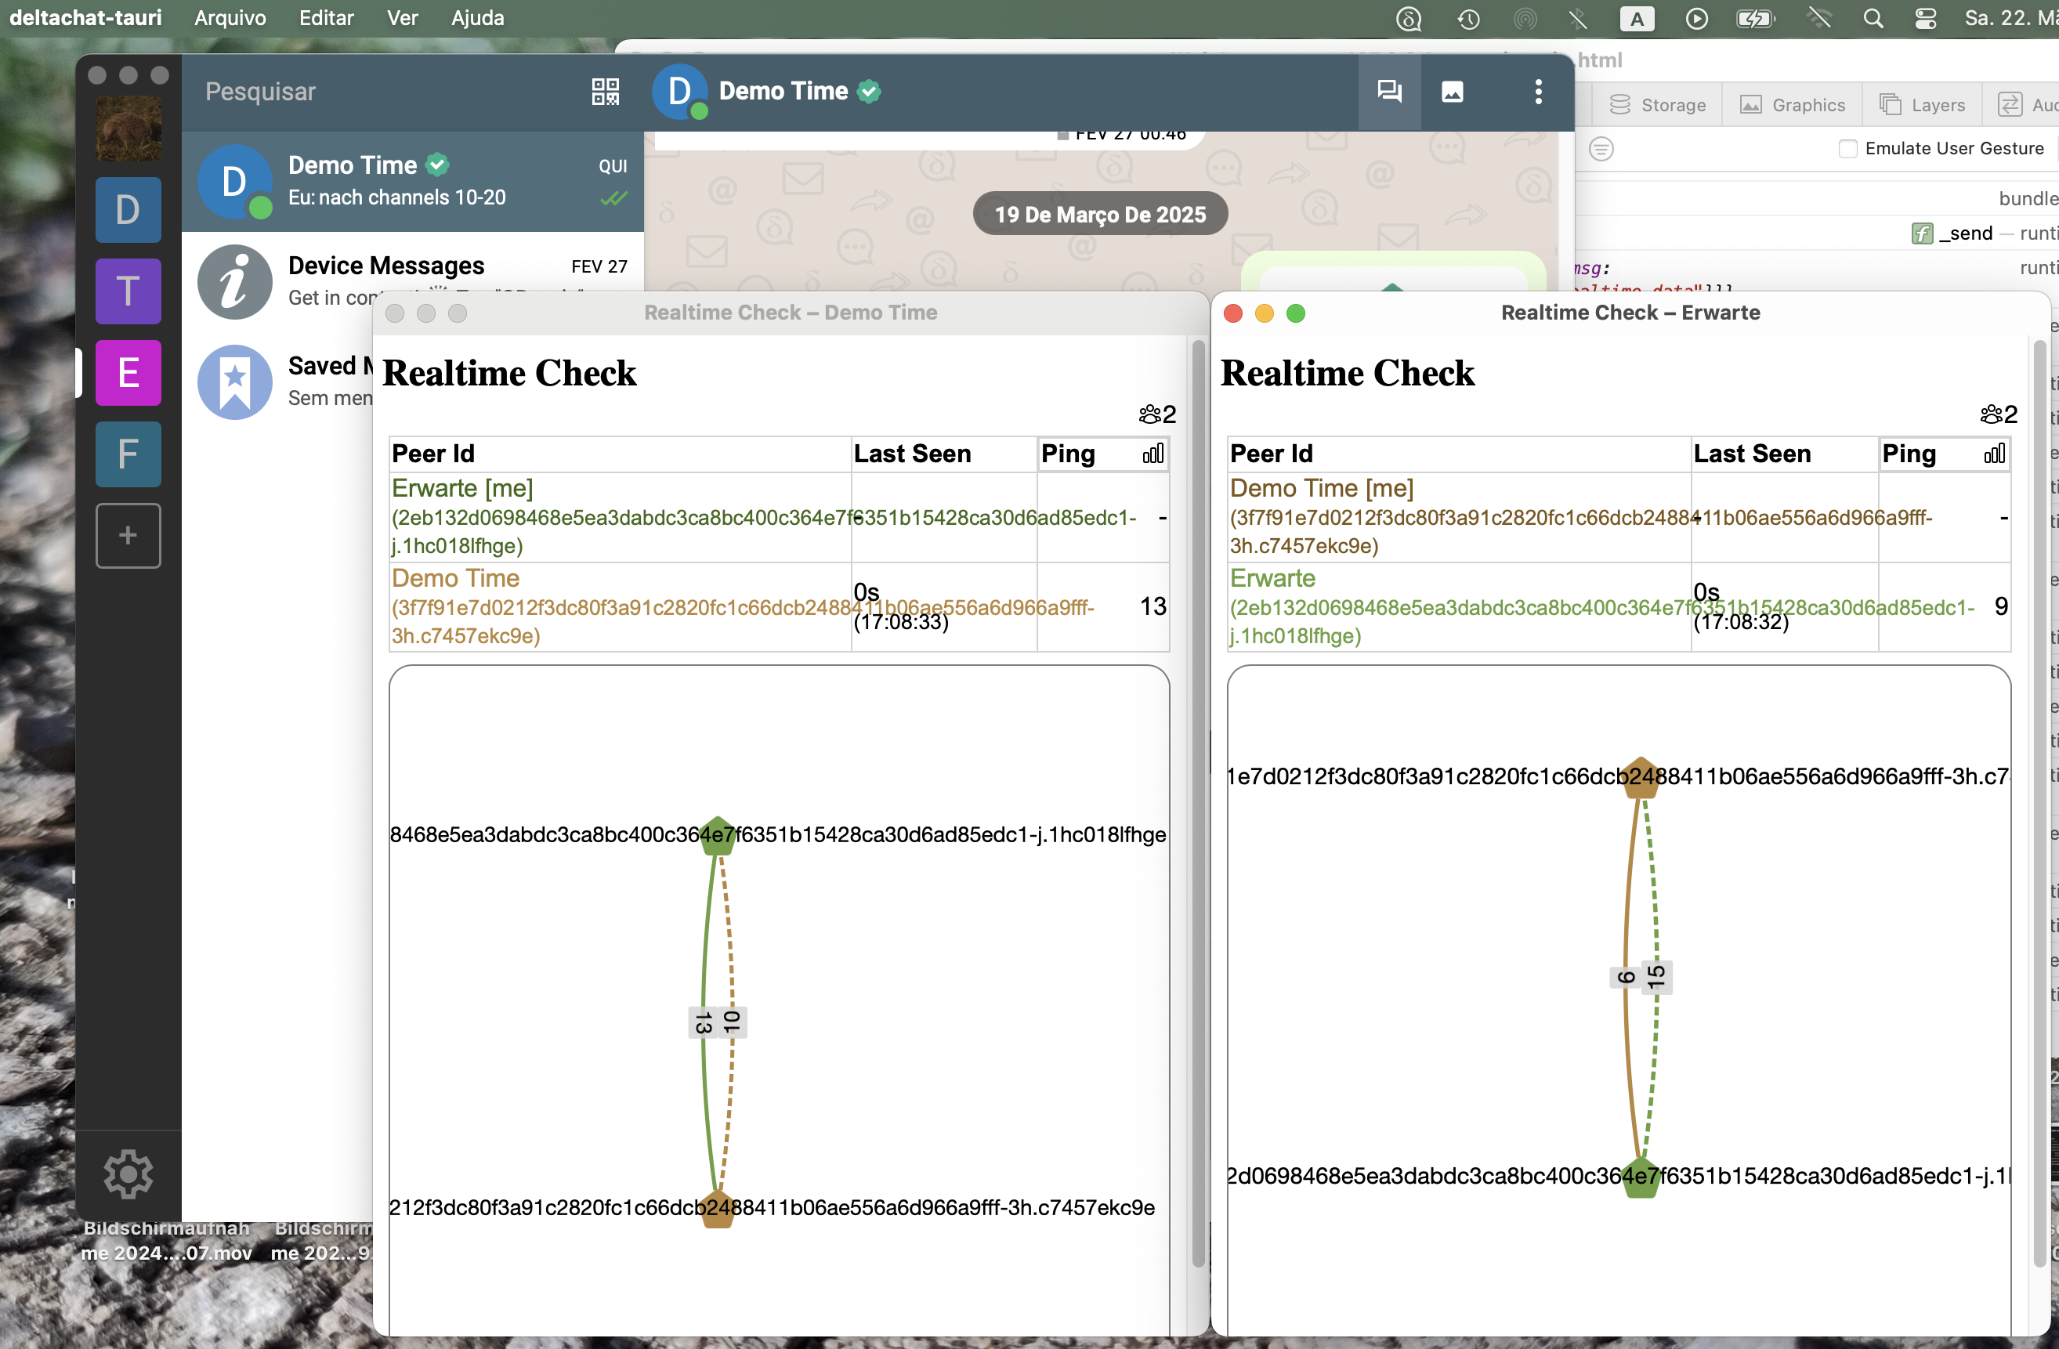Screen dimensions: 2059x1349
Task: Click ping value 9 in Erwarte table
Action: point(2001,606)
